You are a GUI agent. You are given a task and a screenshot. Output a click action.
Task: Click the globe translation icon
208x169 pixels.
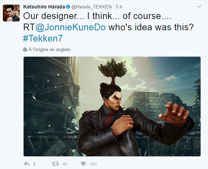[x=25, y=50]
